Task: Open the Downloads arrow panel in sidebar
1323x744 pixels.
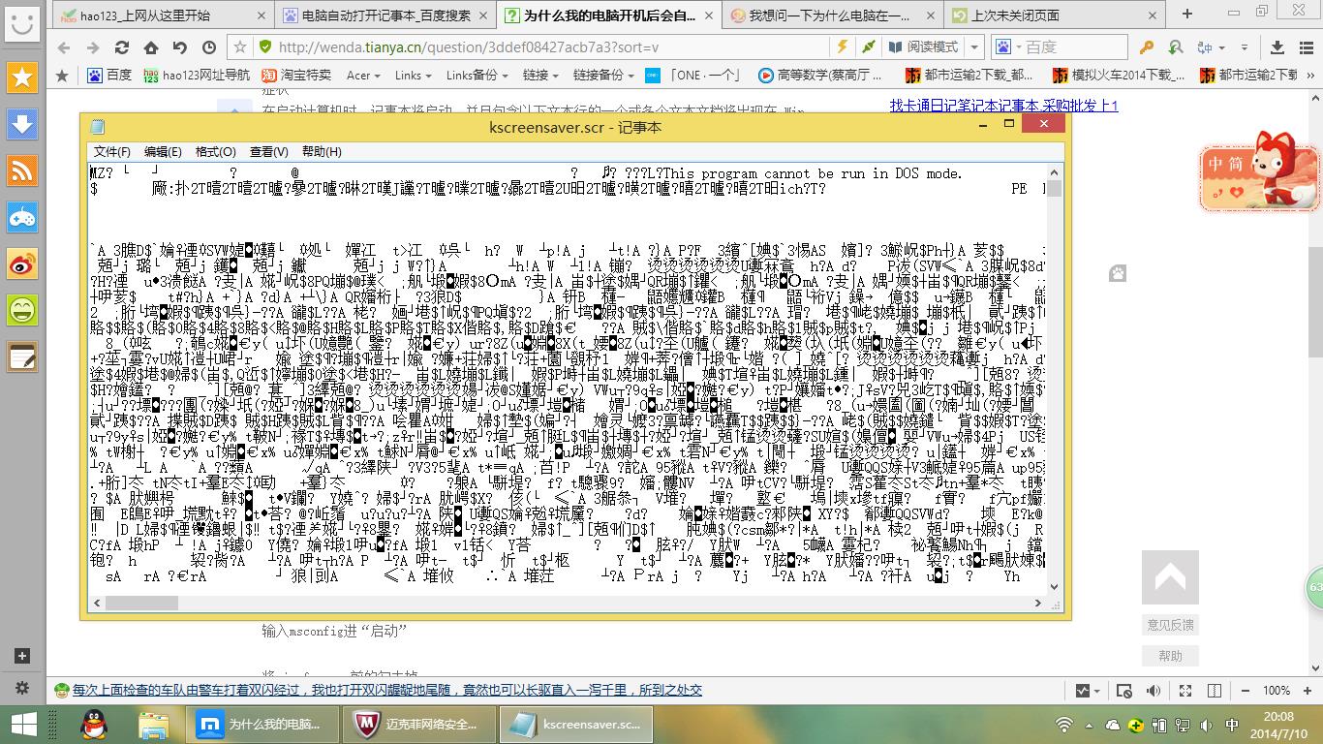Action: point(22,124)
